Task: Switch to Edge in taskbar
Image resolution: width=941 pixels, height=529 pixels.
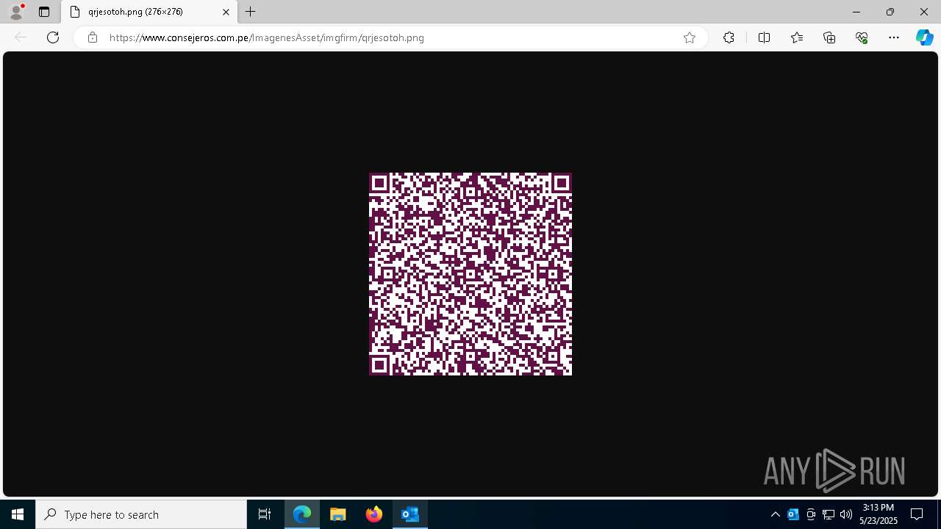Action: click(x=302, y=514)
